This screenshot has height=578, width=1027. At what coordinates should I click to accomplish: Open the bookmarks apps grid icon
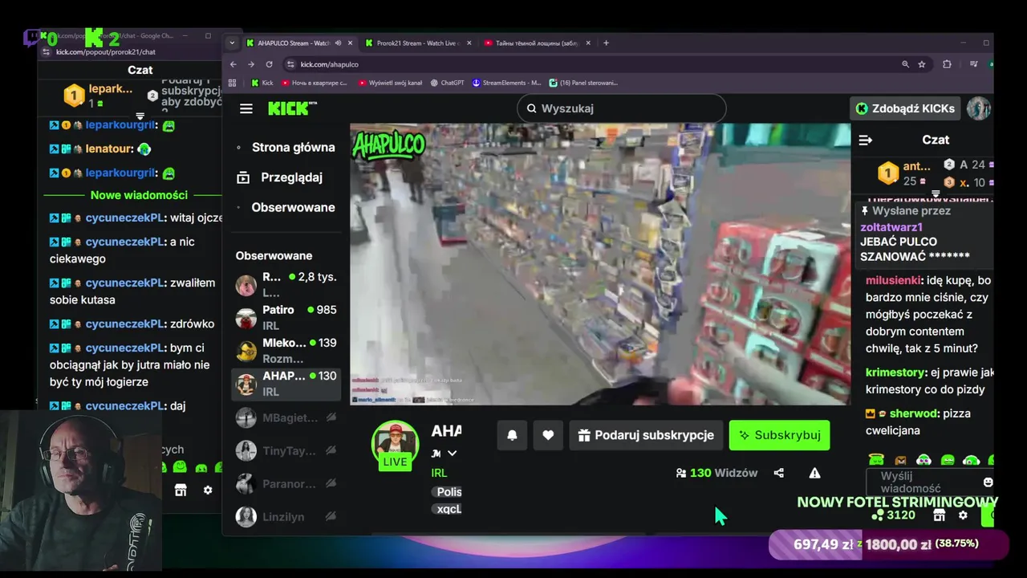(x=233, y=83)
